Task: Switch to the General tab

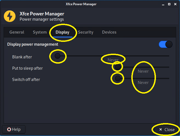Action: click(x=17, y=32)
